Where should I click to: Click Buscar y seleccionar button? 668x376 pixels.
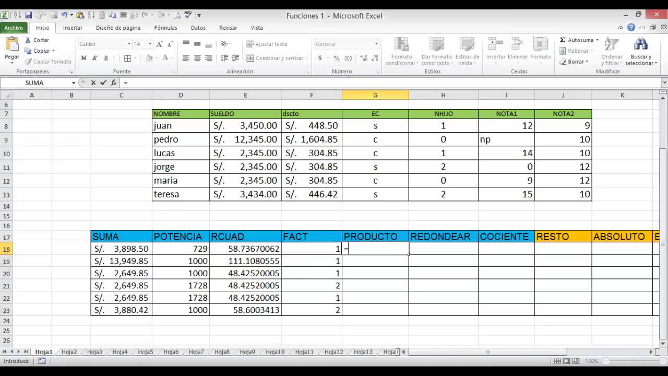click(x=641, y=51)
